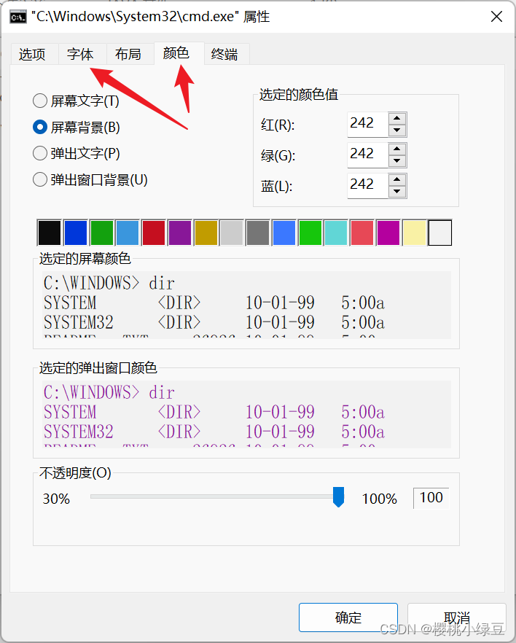The width and height of the screenshot is (516, 643).
Task: Click the 选定的弹出窗口颜色 preview area
Action: pos(247,414)
